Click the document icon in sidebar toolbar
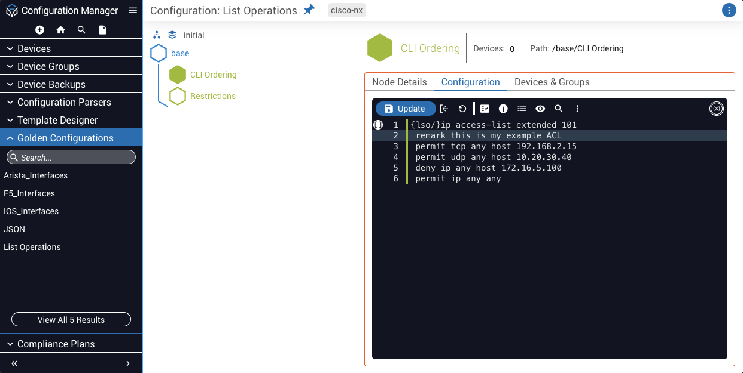The width and height of the screenshot is (743, 373). pyautogui.click(x=102, y=30)
